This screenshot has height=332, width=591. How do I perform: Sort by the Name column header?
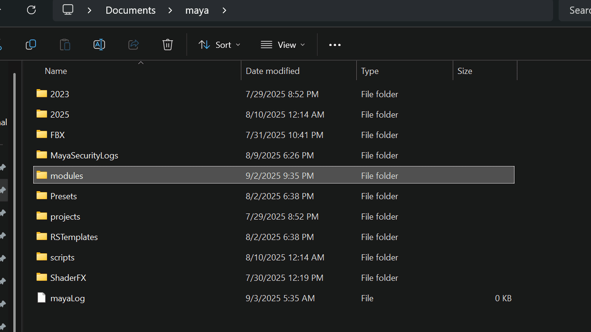(56, 71)
